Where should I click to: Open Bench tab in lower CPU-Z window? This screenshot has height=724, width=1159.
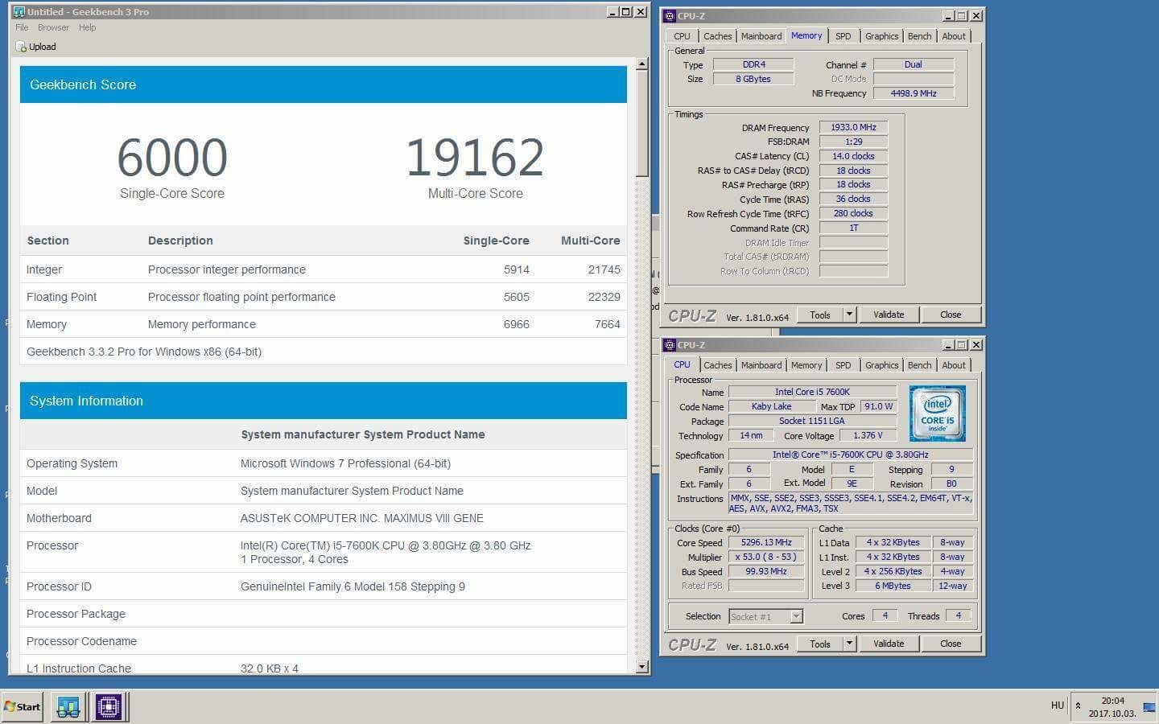[x=919, y=365]
